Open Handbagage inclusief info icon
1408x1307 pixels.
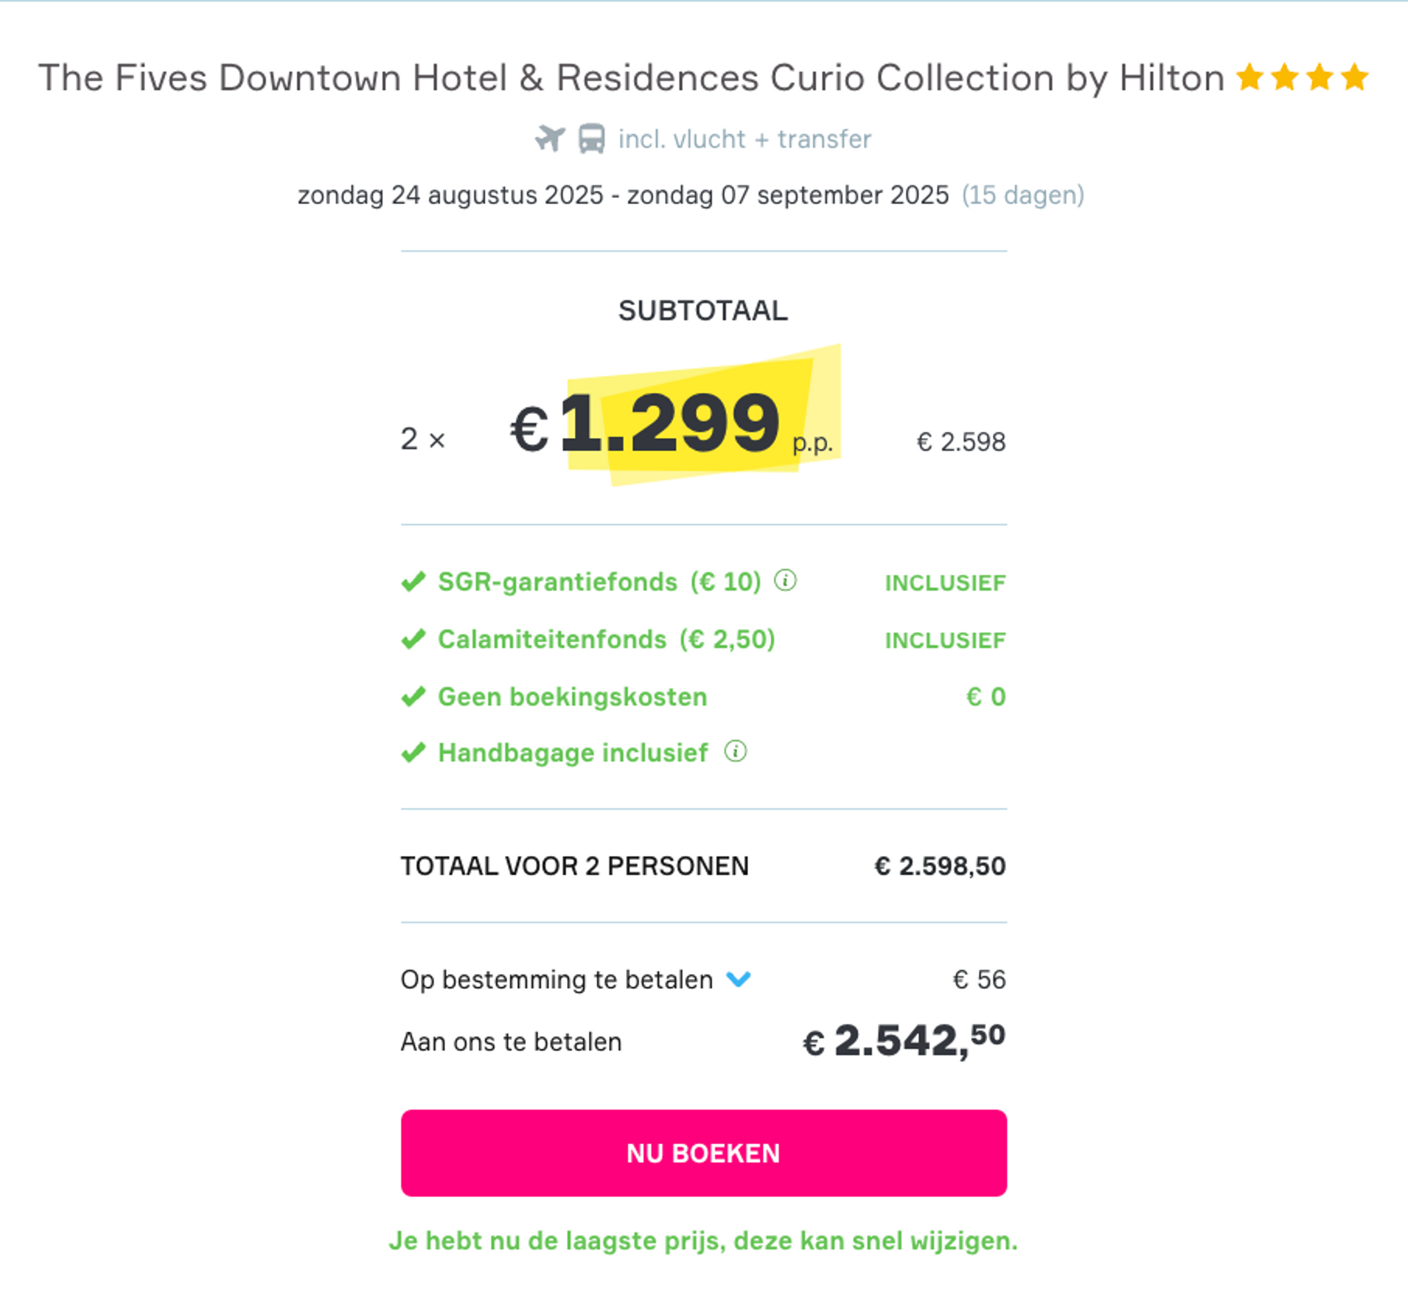coord(736,751)
